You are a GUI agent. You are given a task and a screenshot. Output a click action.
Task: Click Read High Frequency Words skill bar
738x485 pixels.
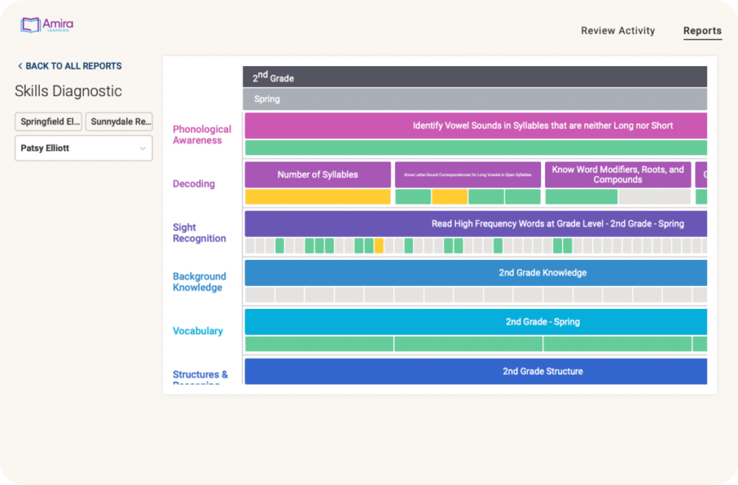[476, 224]
